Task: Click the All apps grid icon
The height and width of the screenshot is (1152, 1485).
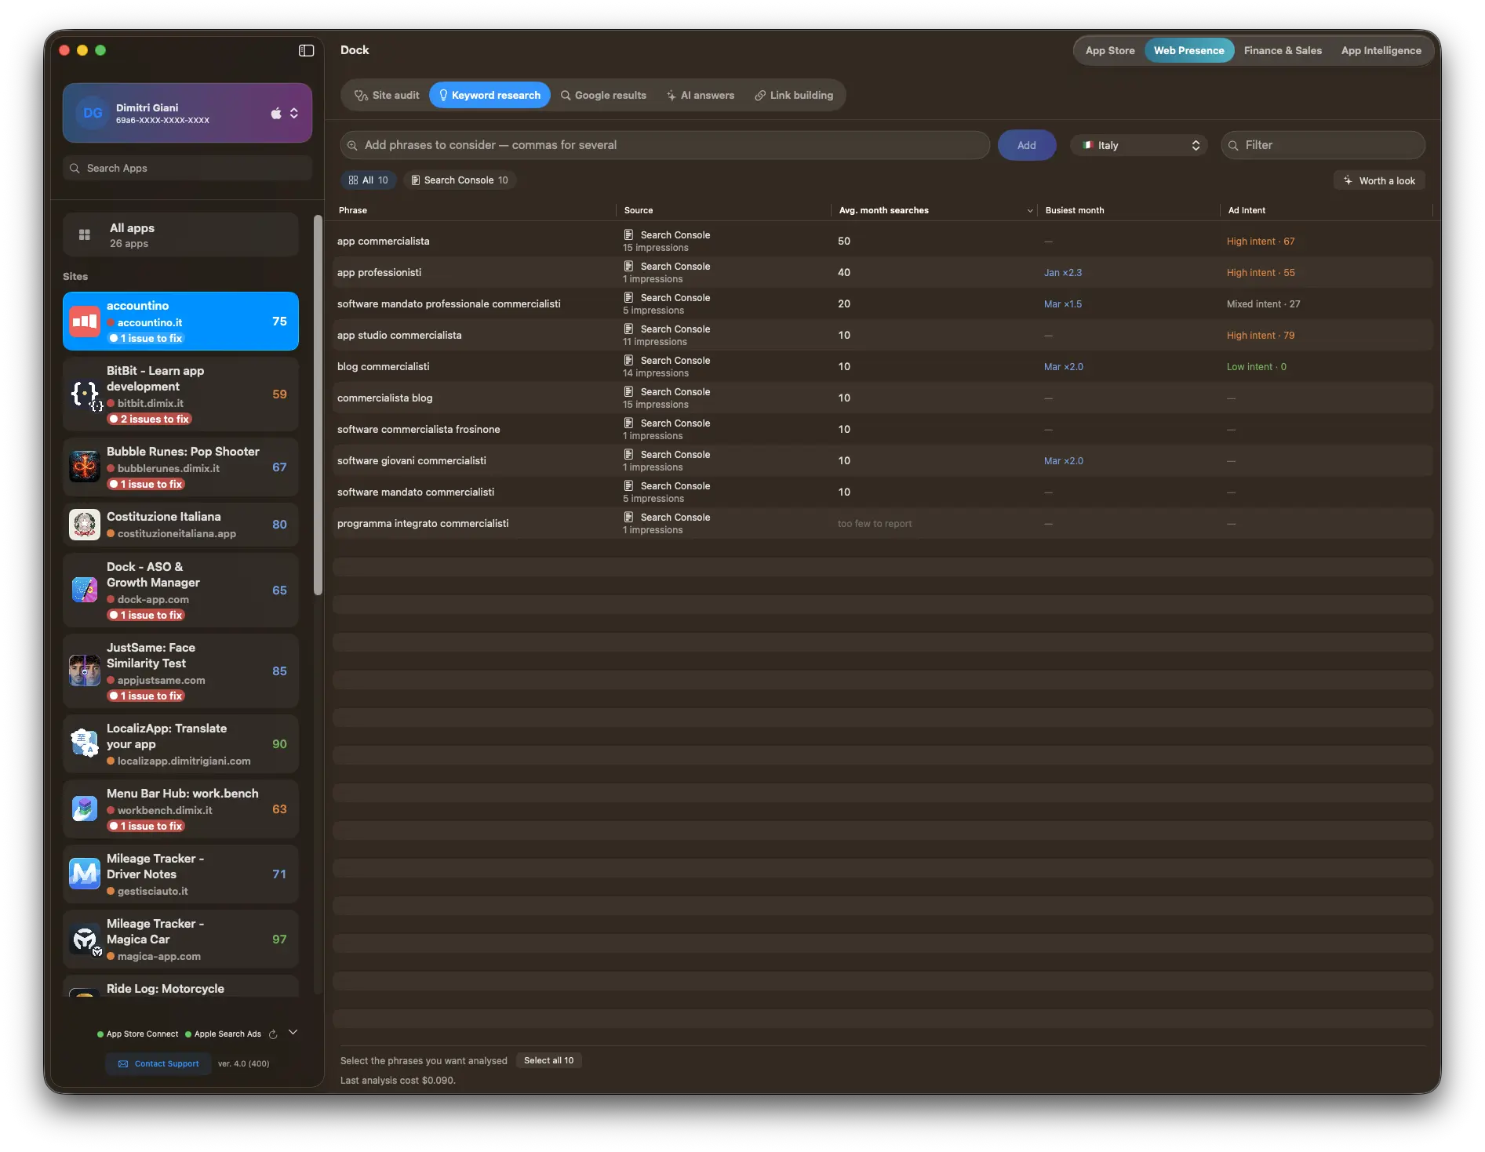Action: 85,234
